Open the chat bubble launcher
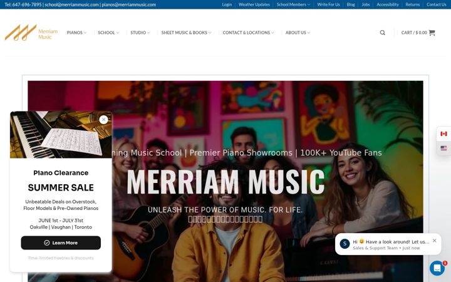The width and height of the screenshot is (451, 282). pos(437,268)
